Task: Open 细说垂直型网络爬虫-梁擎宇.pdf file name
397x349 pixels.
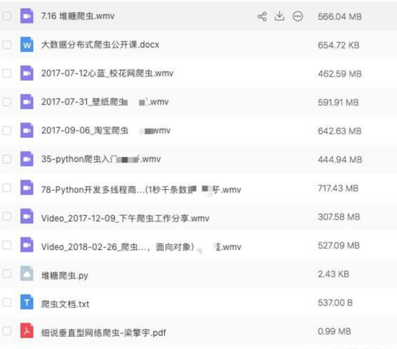Action: [103, 333]
